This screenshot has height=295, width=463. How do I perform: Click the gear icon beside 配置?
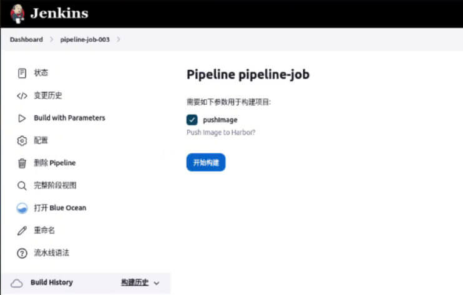(x=22, y=141)
